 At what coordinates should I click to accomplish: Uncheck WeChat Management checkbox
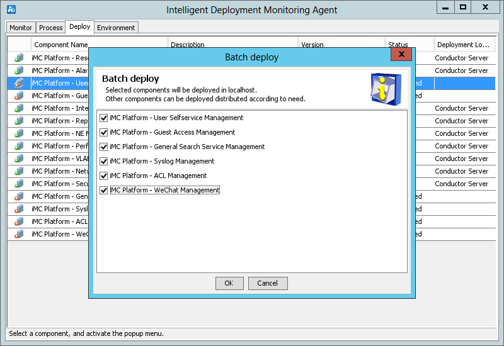[103, 190]
